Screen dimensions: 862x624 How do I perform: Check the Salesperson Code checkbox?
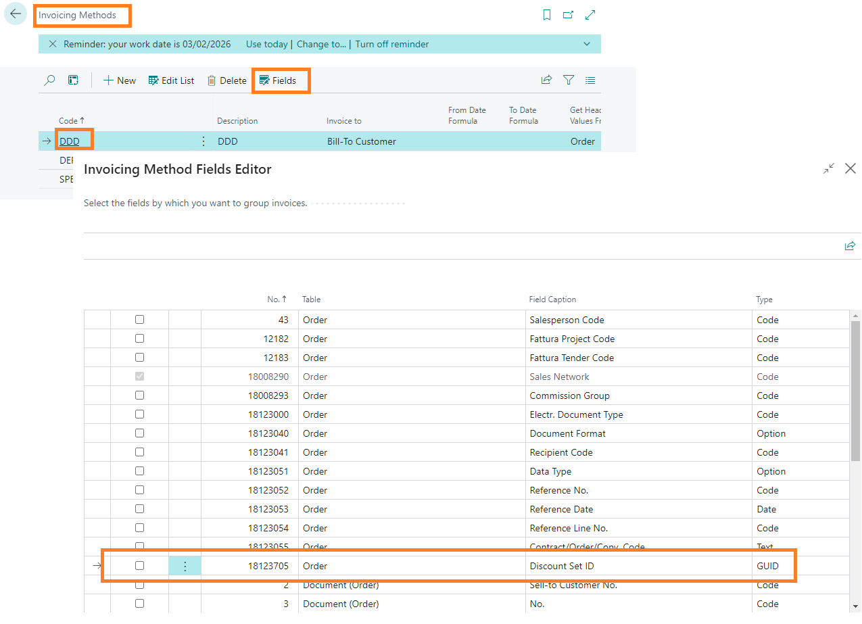pos(139,320)
